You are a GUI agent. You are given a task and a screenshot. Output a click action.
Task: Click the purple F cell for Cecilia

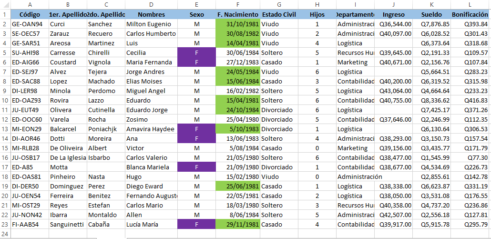pos(197,52)
